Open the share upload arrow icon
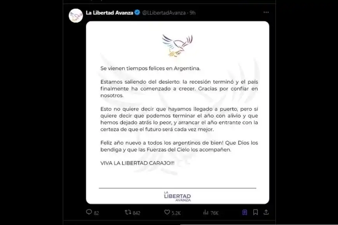Viewport: 338px width, 225px height. [266, 212]
